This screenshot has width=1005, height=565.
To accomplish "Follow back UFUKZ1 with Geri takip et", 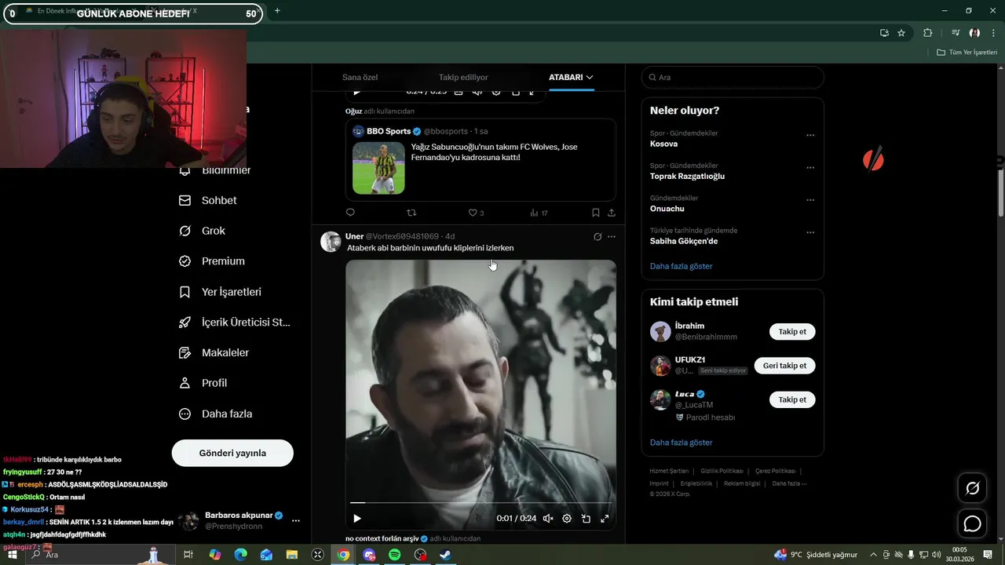I will tap(785, 366).
